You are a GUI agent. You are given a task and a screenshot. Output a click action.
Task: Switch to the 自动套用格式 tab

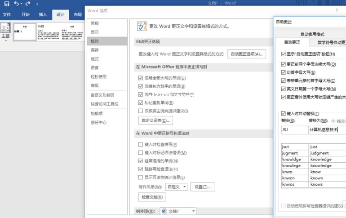click(312, 34)
